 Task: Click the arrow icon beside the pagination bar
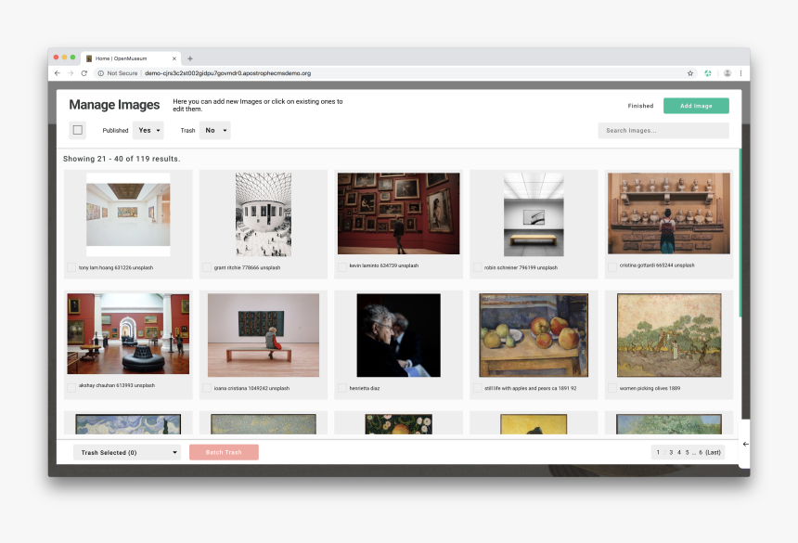click(x=746, y=445)
